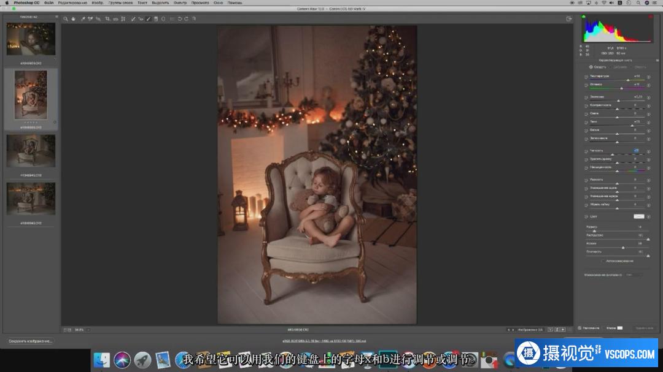Screen dimensions: 663x372
Task: Click the shadow clipping warning in histogram
Action: (584, 17)
